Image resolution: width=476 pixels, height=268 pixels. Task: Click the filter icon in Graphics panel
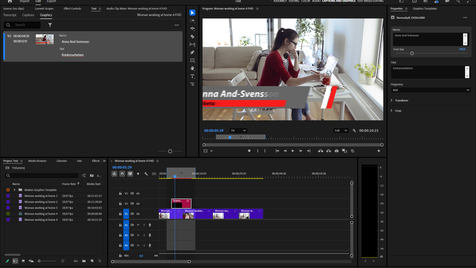(50, 25)
